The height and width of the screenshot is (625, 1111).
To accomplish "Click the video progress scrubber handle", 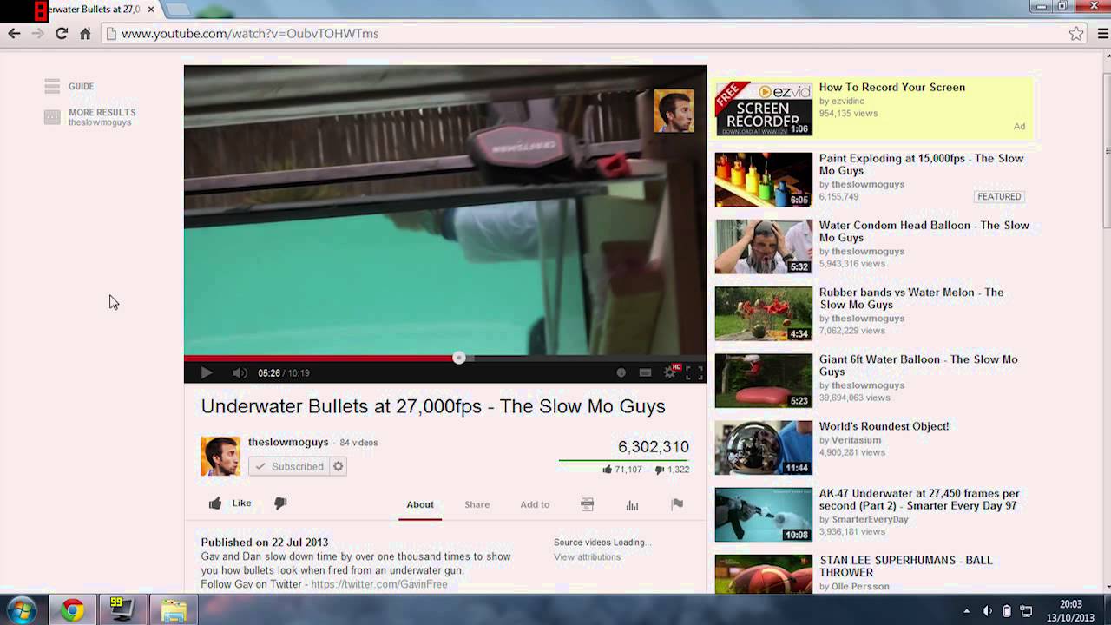I will click(x=459, y=358).
